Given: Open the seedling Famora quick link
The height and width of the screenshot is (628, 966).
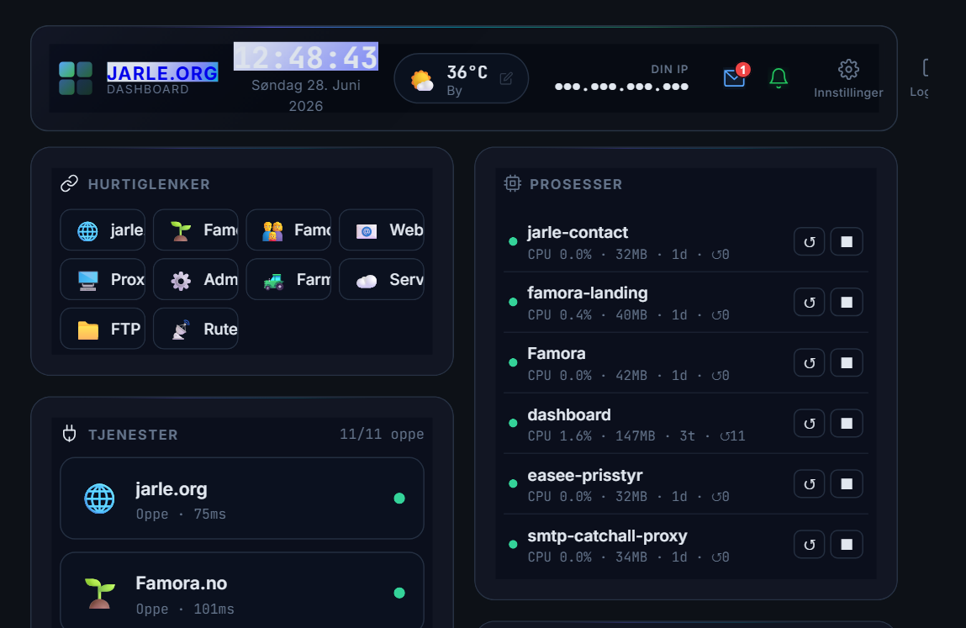Looking at the screenshot, I should tap(196, 230).
